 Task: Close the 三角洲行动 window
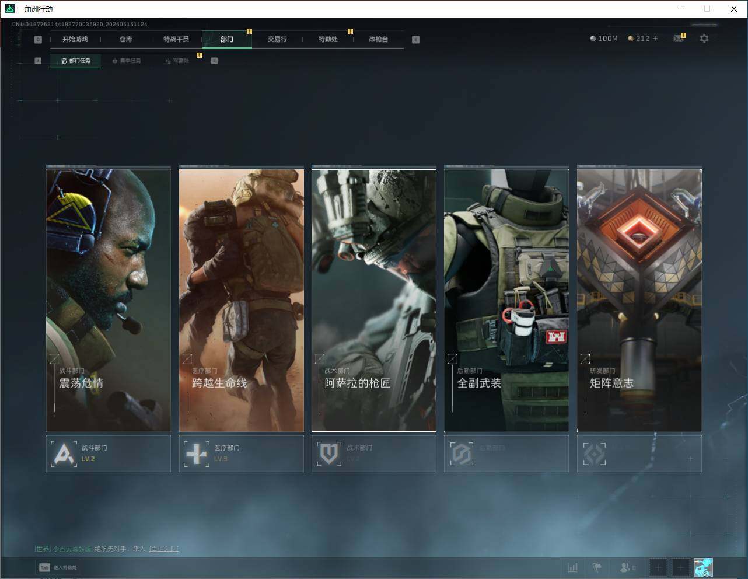tap(734, 9)
